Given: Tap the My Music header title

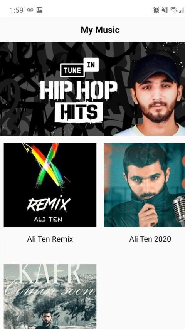Looking at the screenshot, I should pyautogui.click(x=100, y=30).
